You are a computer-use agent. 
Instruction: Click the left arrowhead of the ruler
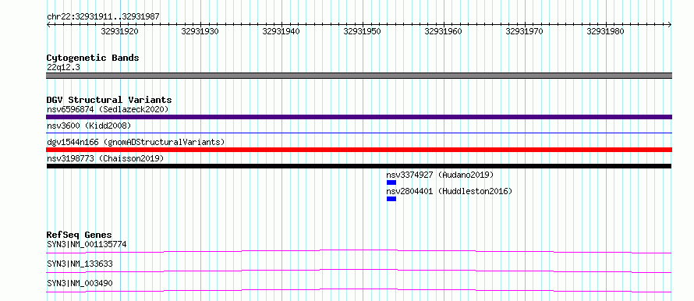click(48, 25)
